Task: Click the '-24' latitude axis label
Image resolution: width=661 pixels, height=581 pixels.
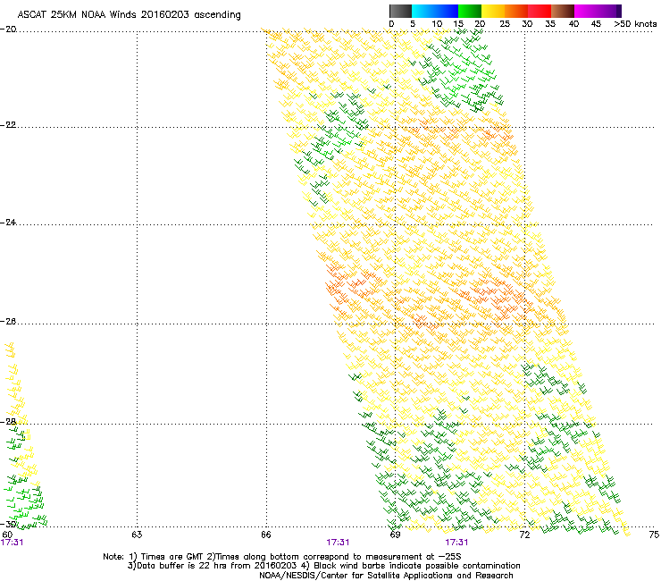Action: [x=8, y=223]
